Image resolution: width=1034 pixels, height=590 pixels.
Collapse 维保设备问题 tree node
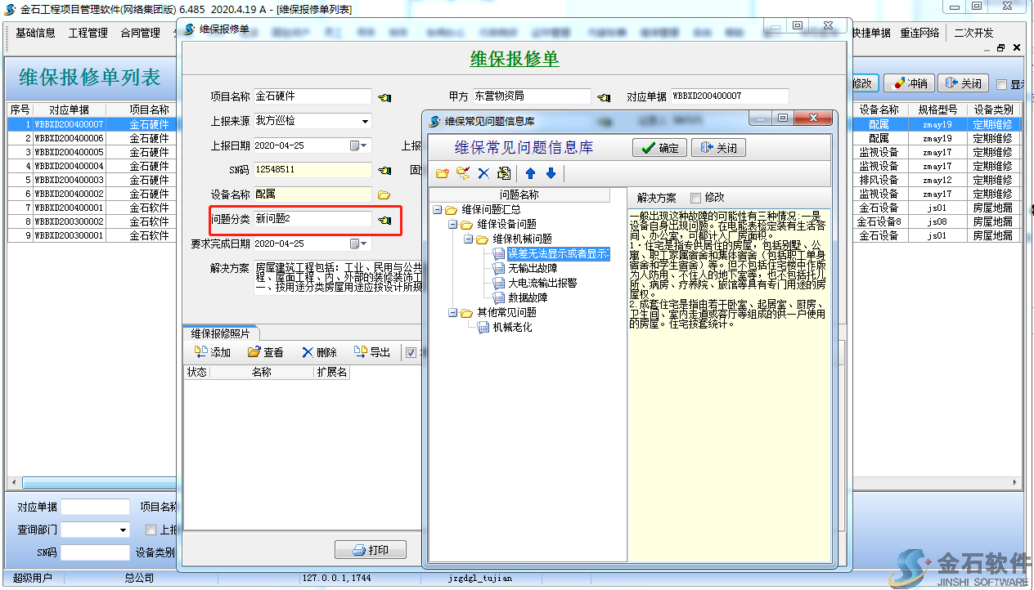(453, 225)
